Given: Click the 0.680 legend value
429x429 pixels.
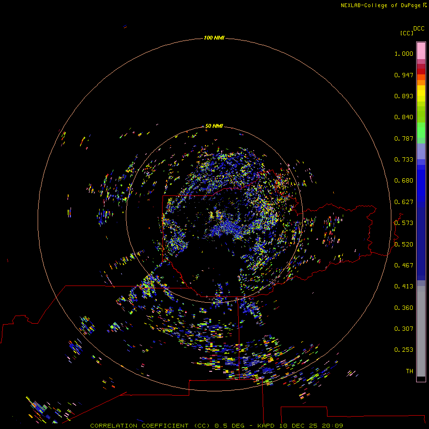Looking at the screenshot, I should coord(404,181).
